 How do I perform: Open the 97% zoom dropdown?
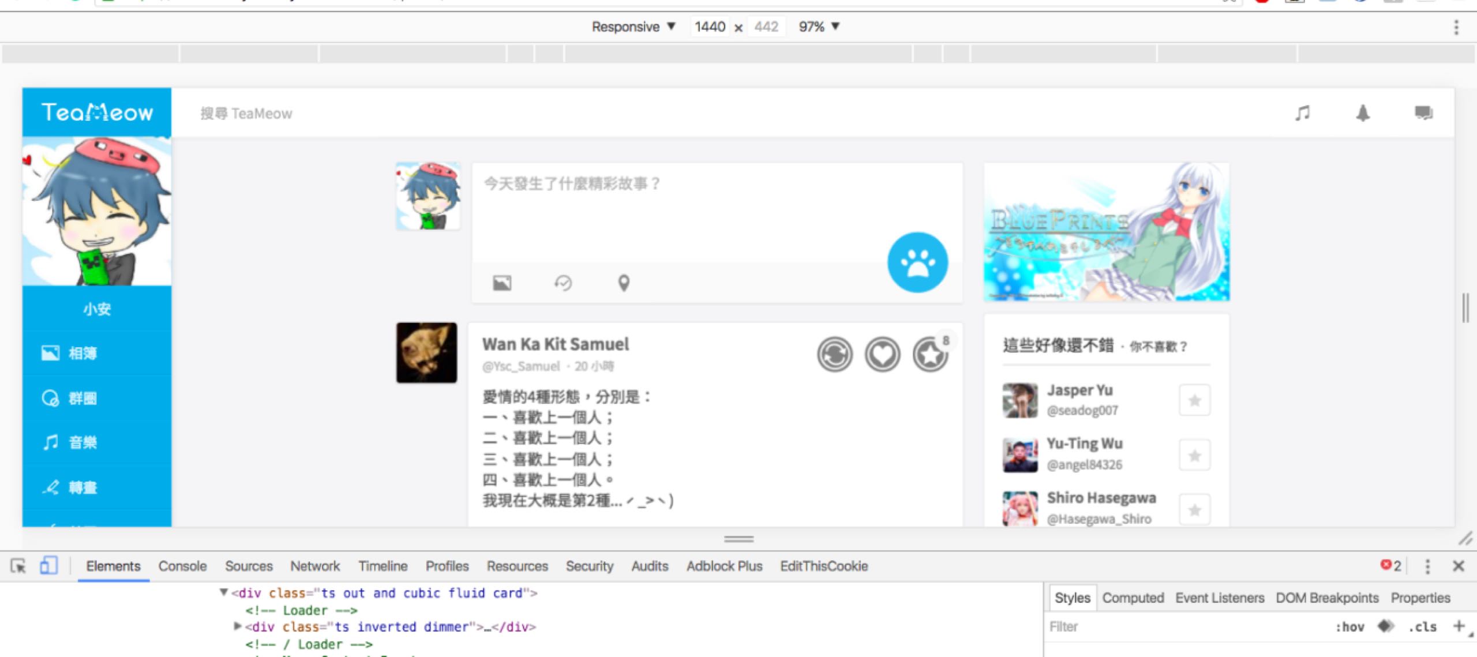pyautogui.click(x=819, y=27)
